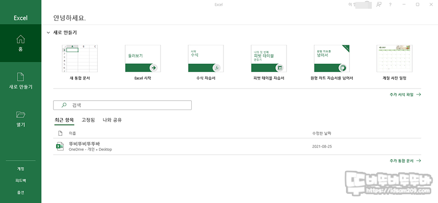Image resolution: width=438 pixels, height=203 pixels.
Task: Open 옵션 in the sidebar
Action: [20, 192]
